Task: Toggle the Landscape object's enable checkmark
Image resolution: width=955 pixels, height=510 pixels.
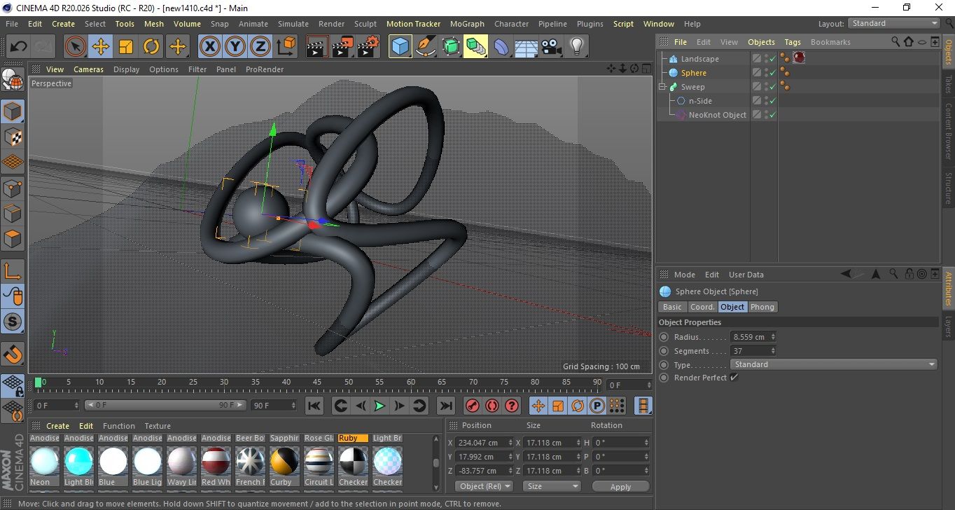Action: coord(772,59)
